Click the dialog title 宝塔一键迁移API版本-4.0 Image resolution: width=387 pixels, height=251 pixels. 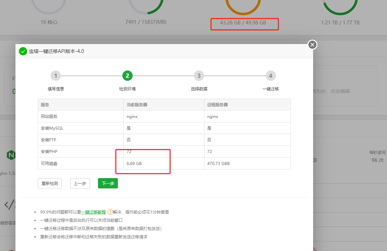point(56,51)
